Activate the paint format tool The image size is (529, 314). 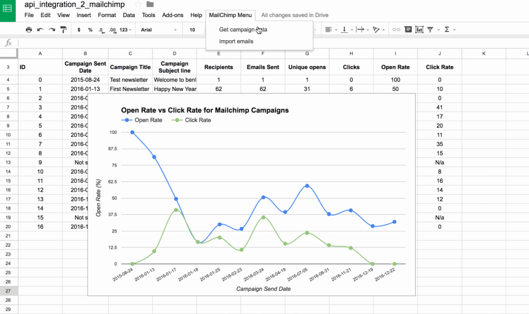click(x=63, y=29)
